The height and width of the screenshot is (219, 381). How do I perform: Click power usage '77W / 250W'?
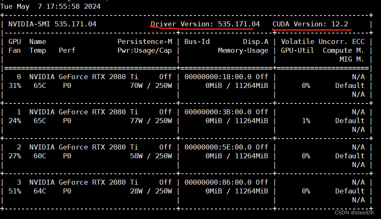[x=151, y=121]
